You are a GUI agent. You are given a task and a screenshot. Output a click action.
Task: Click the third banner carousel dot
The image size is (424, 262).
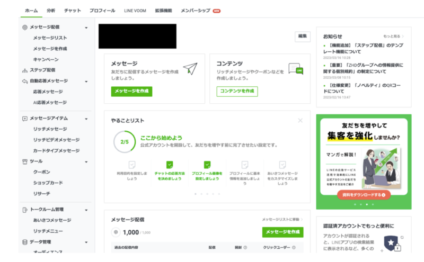[x=367, y=204]
